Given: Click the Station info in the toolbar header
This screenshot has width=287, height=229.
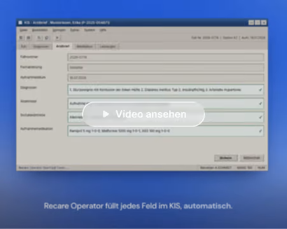Looking at the screenshot, I should click(230, 38).
